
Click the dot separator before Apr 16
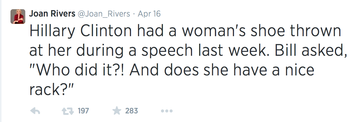(134, 14)
